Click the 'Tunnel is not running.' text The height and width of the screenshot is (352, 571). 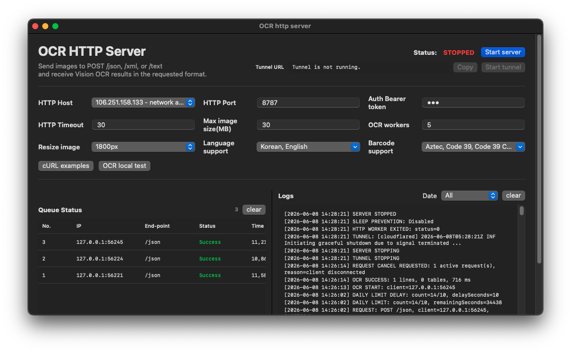(326, 67)
